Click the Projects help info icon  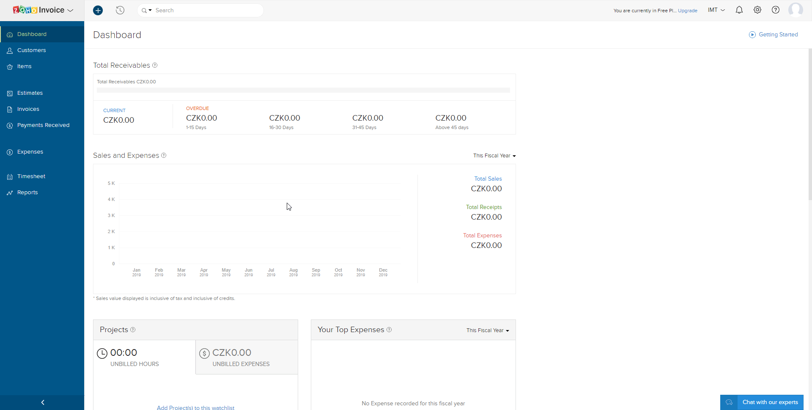click(133, 330)
